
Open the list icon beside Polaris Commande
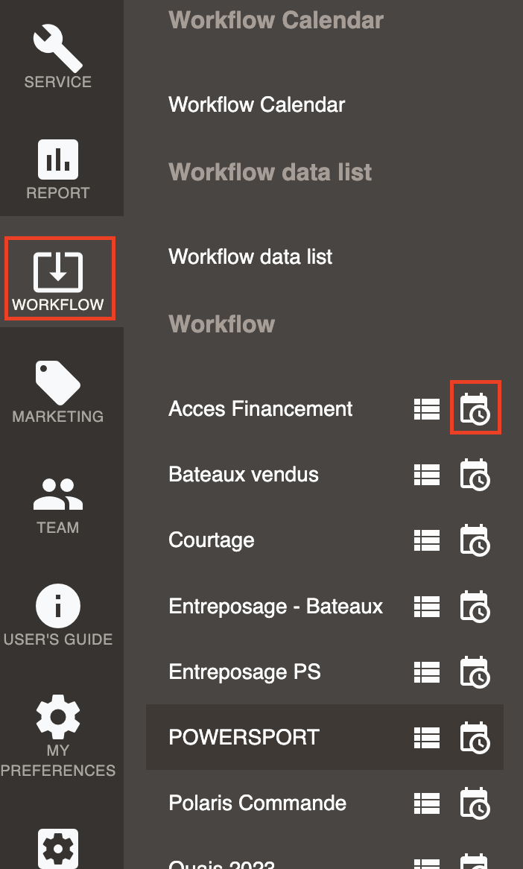coord(426,803)
